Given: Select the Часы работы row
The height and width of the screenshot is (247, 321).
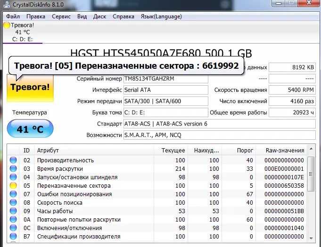Looking at the screenshot, I should tap(157, 211).
